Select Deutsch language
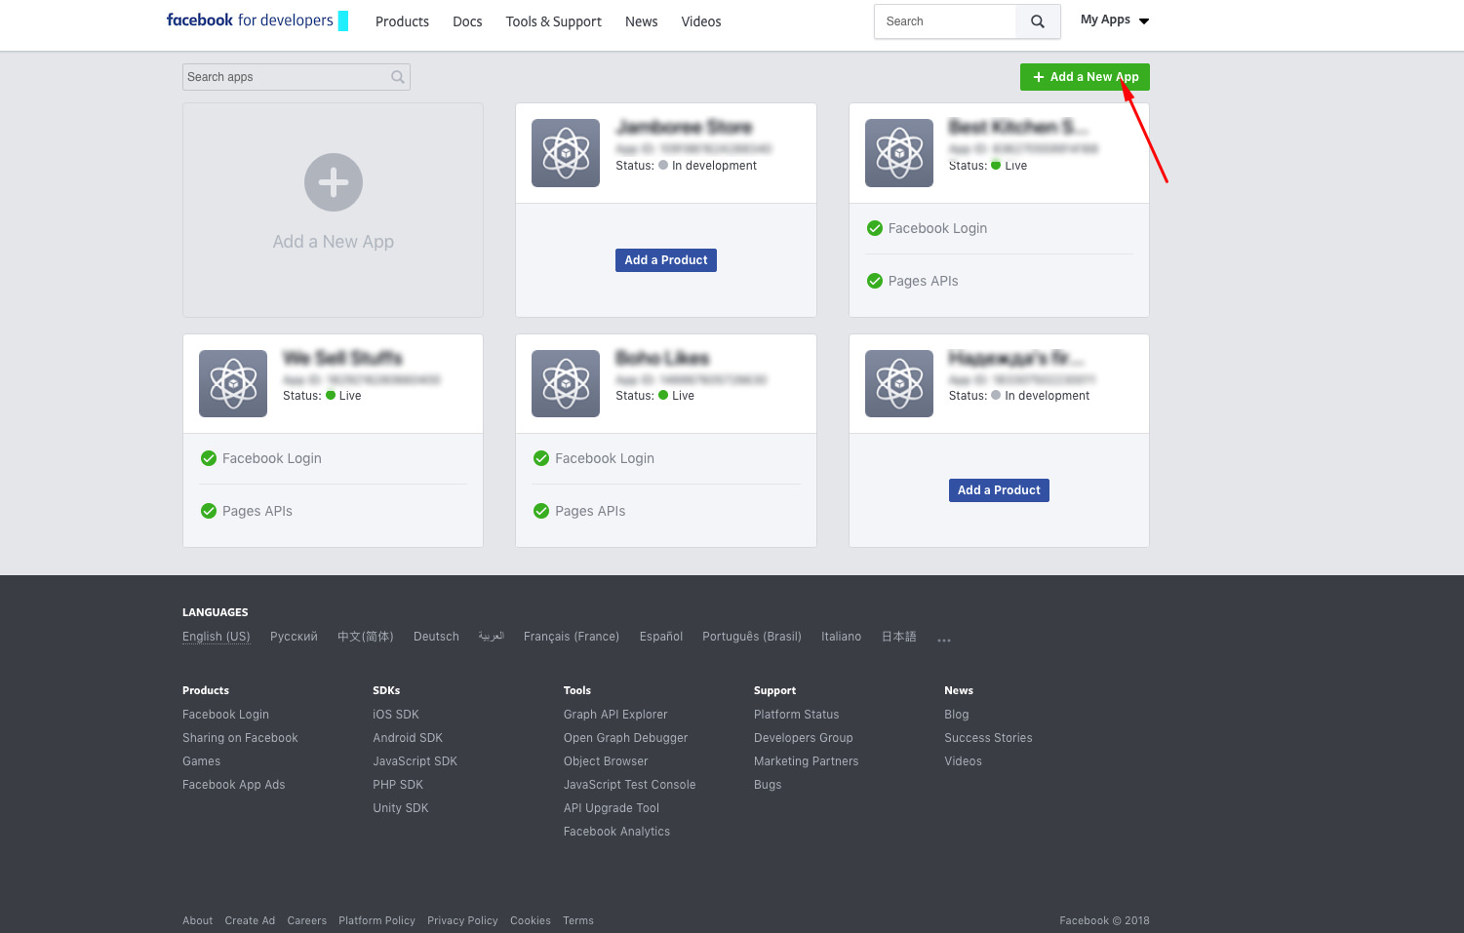The image size is (1464, 933). tap(436, 637)
